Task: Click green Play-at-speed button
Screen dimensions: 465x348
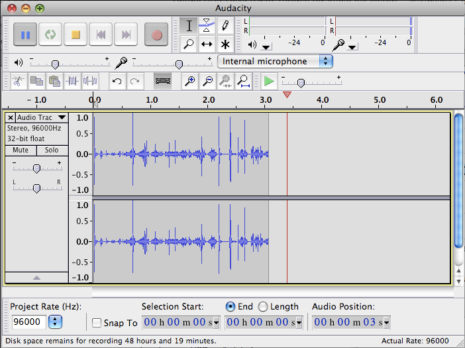Action: (x=269, y=81)
